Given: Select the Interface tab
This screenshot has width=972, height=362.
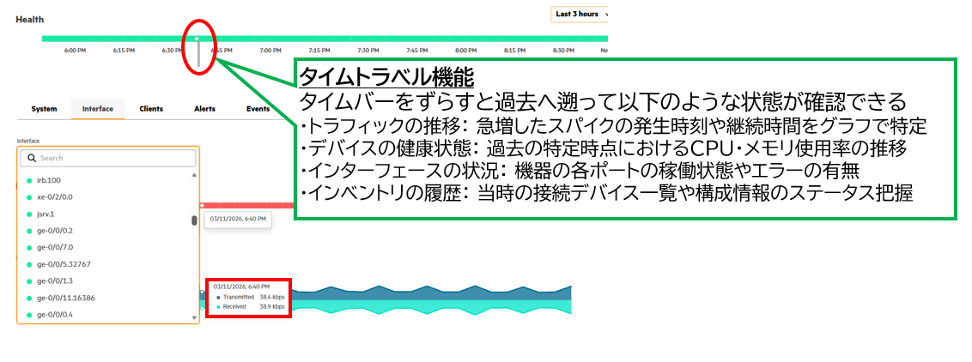Looking at the screenshot, I should [98, 109].
